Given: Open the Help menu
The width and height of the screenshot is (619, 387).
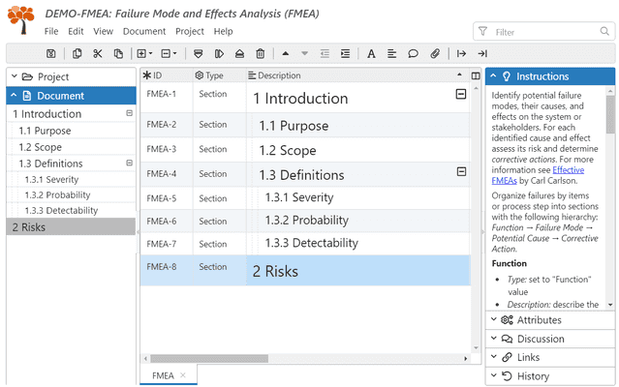Looking at the screenshot, I should coord(223,31).
